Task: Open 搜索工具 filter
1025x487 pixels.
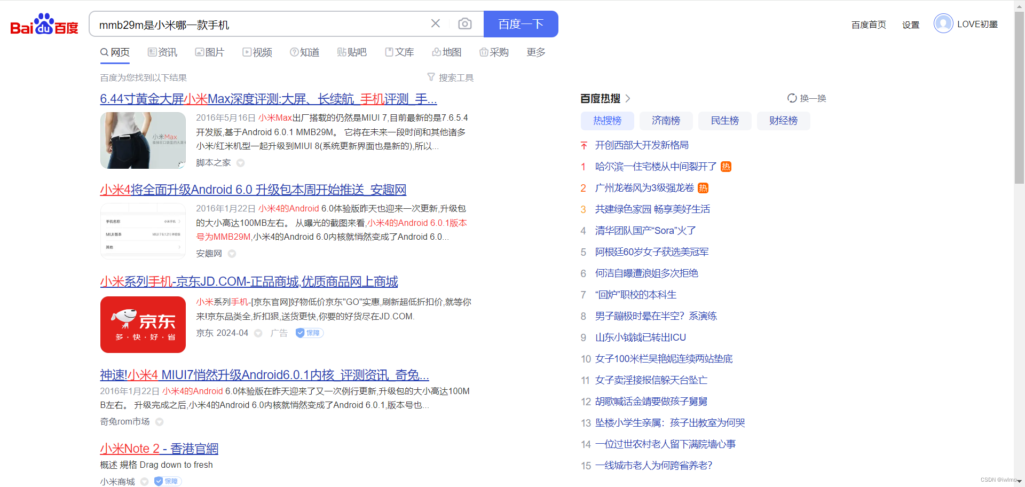Action: point(451,77)
